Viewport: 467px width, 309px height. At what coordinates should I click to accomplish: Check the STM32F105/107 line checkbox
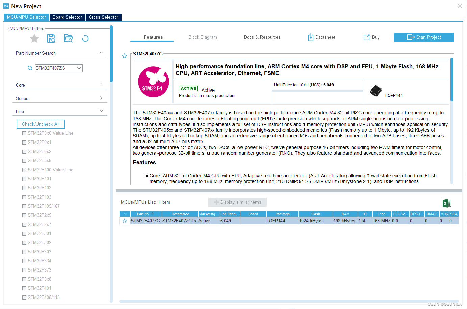[x=24, y=206]
